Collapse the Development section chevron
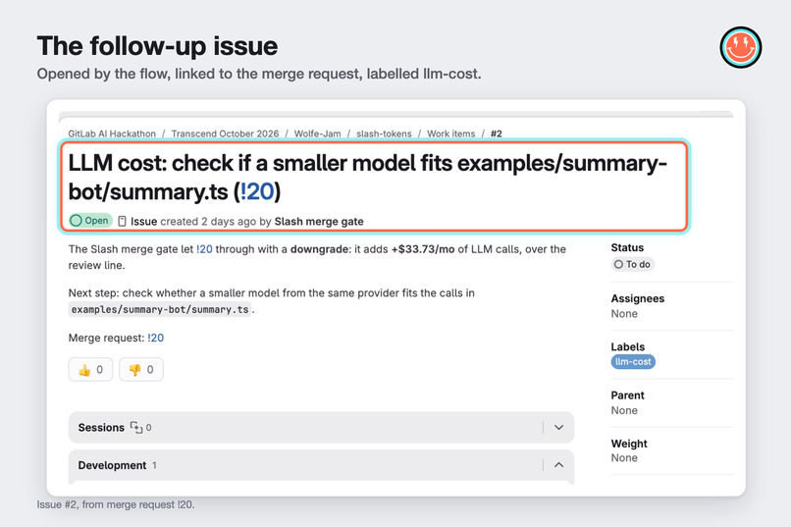 [x=559, y=465]
